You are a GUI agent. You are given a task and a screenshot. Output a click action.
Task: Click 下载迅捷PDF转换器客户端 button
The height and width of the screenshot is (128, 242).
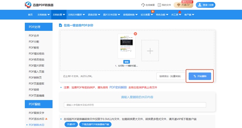point(95,124)
